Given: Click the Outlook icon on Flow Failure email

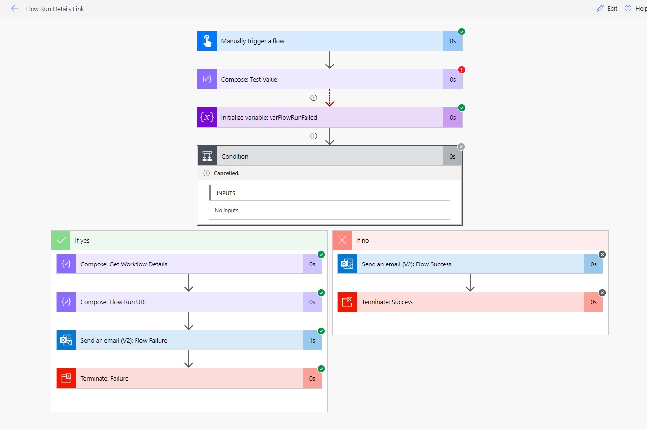Looking at the screenshot, I should tap(66, 340).
